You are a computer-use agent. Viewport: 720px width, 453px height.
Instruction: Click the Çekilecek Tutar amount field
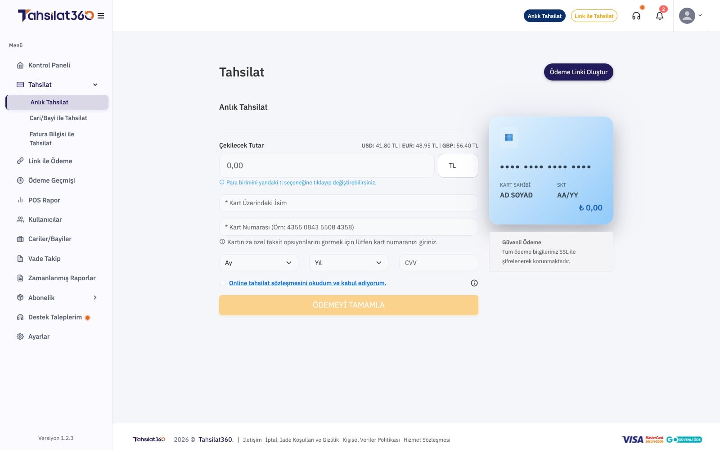coord(327,166)
